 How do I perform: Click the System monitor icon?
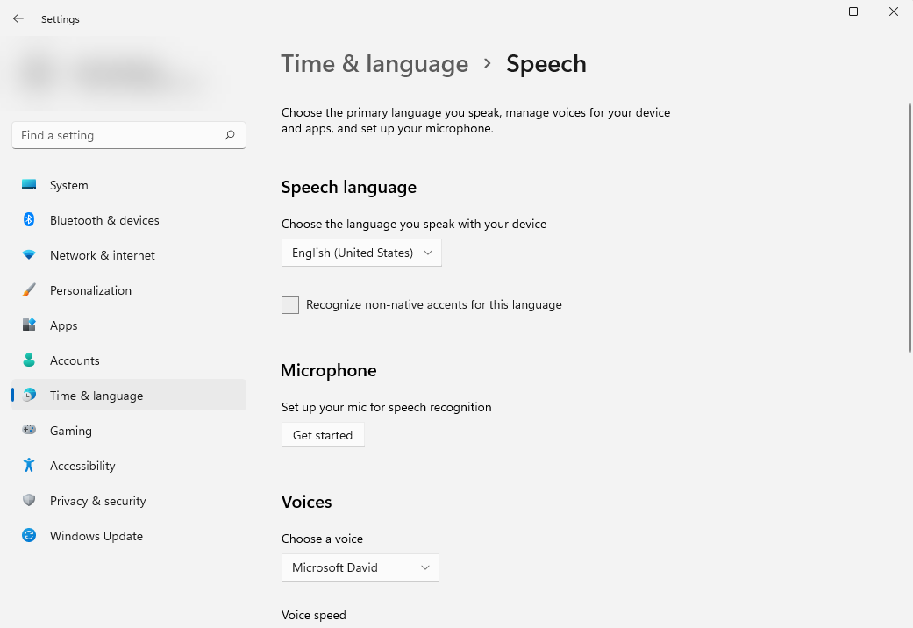coord(29,185)
